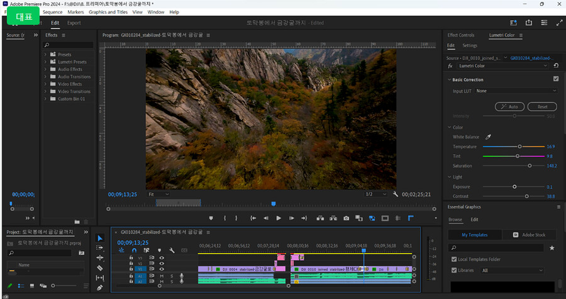Mute audio track A1

pos(162,276)
